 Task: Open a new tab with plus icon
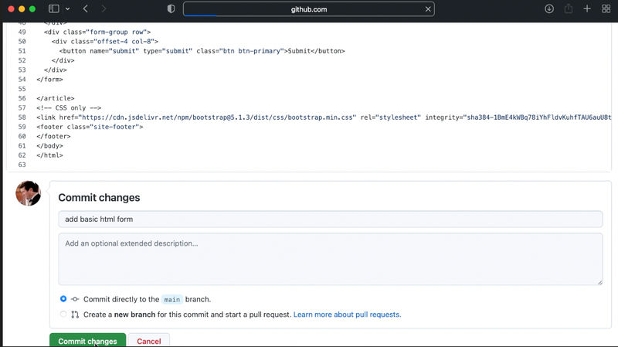pyautogui.click(x=587, y=9)
